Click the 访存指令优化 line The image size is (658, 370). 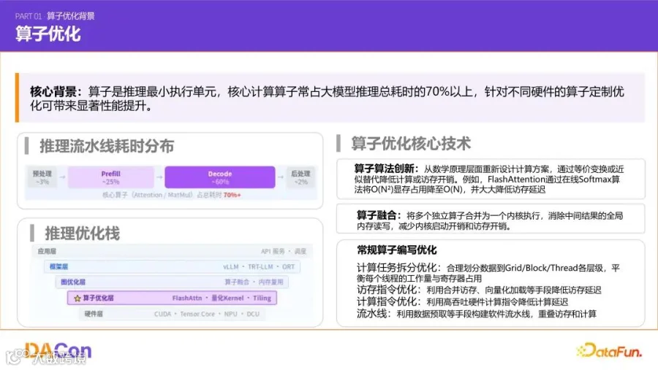click(x=479, y=290)
